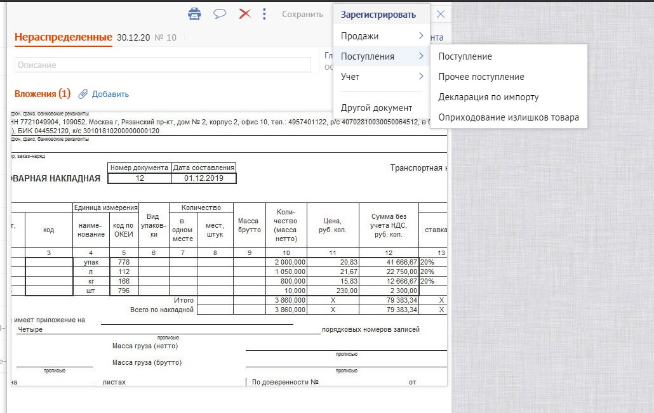The image size is (654, 413).
Task: Choose Оприходование излишков товара
Action: click(x=509, y=117)
